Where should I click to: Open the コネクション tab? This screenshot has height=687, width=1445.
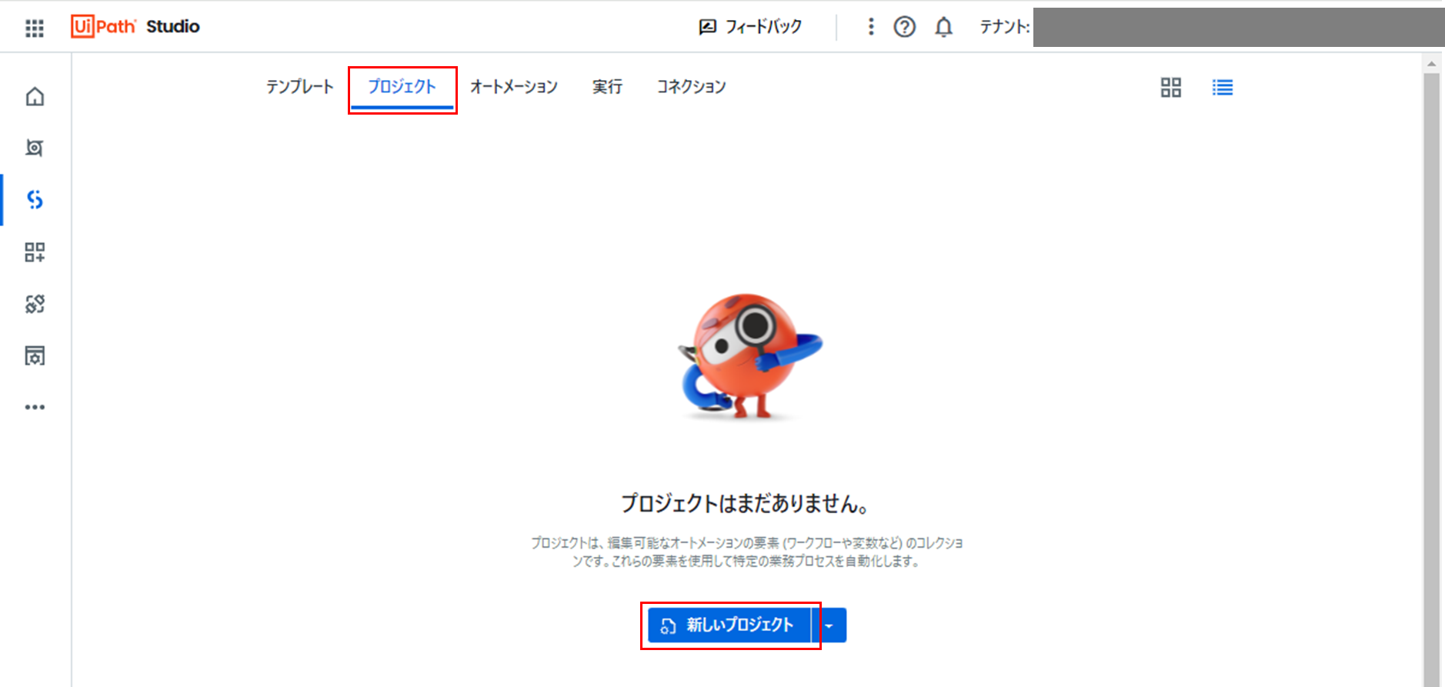coord(691,87)
